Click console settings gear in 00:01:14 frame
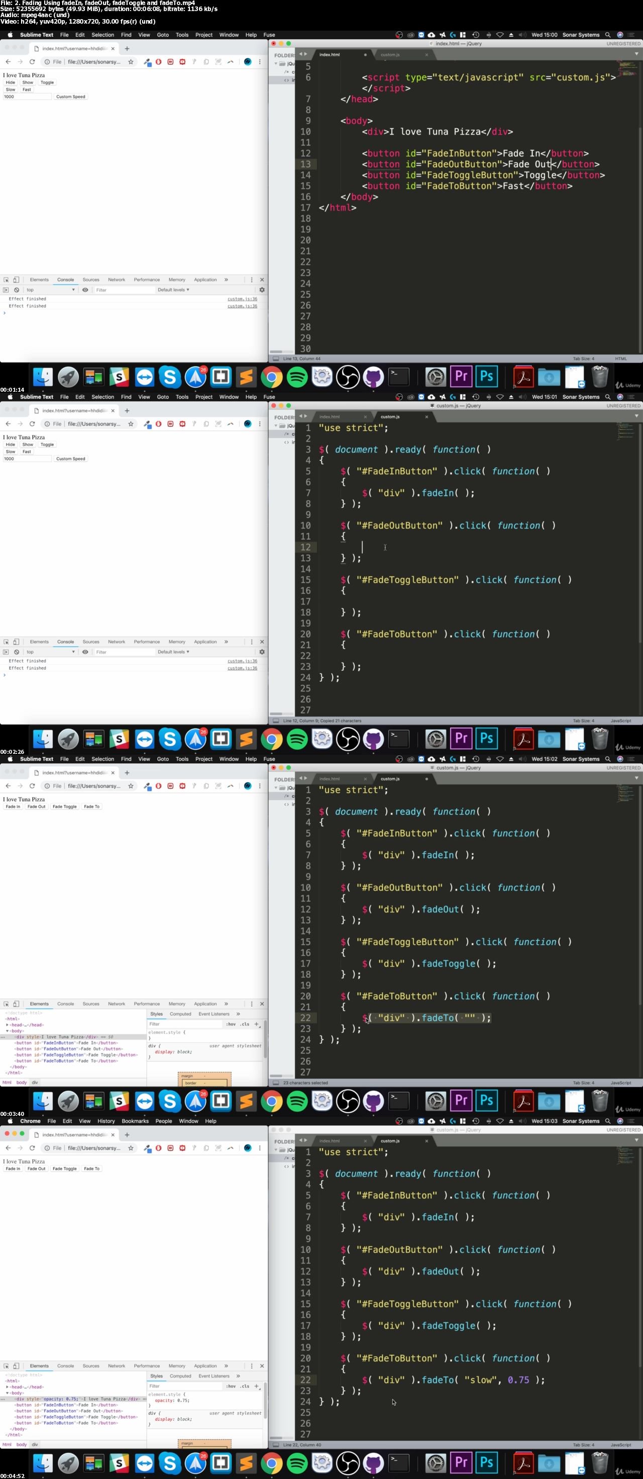 tap(262, 290)
